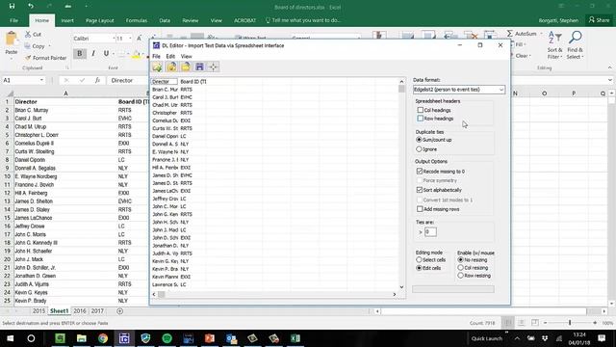Click the Windows Start button
Image resolution: width=616 pixels, height=347 pixels.
click(x=11, y=338)
